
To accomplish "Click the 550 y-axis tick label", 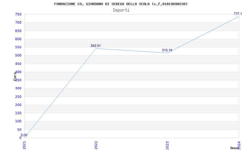I will pyautogui.click(x=18, y=47).
